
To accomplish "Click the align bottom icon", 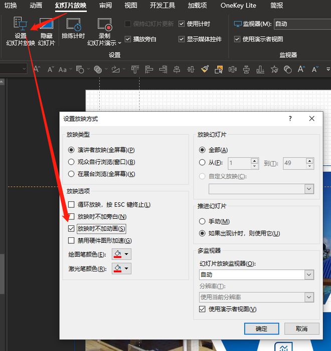I will (x=260, y=70).
